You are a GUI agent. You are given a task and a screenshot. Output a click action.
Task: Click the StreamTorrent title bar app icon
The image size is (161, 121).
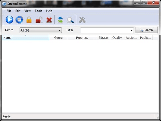[4, 4]
